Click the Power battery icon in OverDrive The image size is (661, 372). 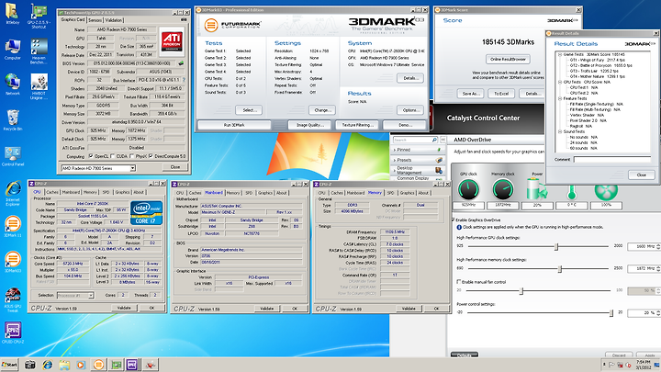point(537,188)
